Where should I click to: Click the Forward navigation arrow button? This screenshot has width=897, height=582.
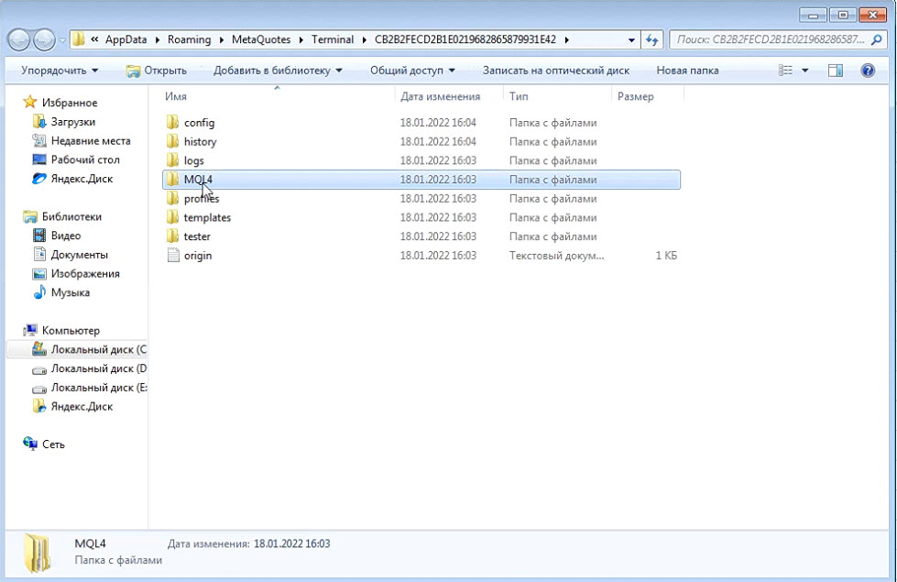coord(44,40)
